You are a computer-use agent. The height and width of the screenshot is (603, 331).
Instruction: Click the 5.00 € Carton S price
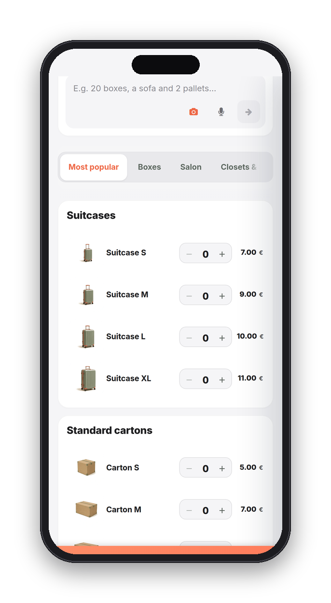pyautogui.click(x=251, y=468)
